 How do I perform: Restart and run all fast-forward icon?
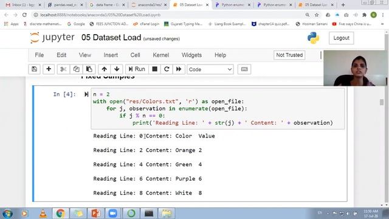pos(179,69)
